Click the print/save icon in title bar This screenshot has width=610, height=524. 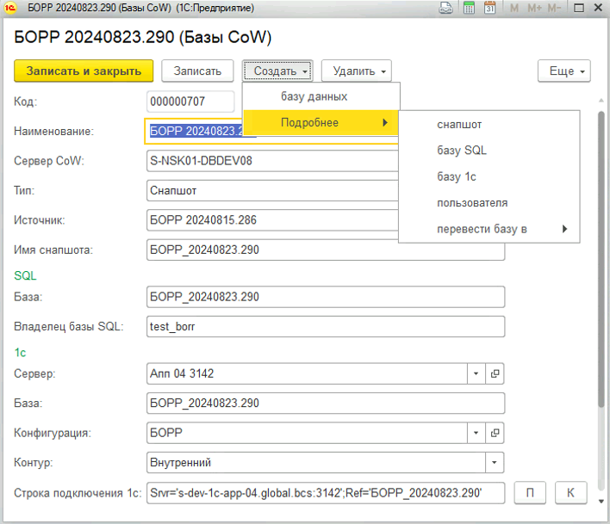click(445, 8)
